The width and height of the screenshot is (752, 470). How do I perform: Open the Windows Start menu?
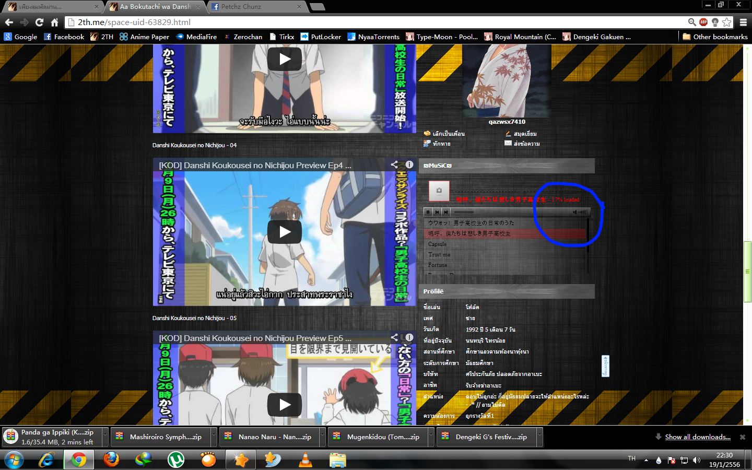pos(14,460)
